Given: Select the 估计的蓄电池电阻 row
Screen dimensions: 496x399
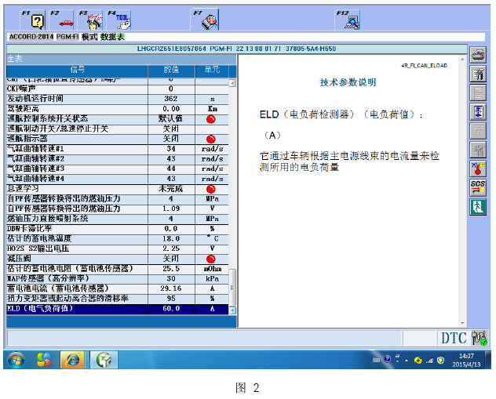Looking at the screenshot, I should pyautogui.click(x=118, y=269).
